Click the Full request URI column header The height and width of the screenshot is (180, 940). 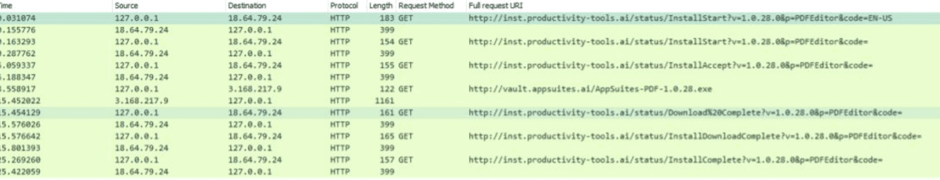pyautogui.click(x=495, y=6)
